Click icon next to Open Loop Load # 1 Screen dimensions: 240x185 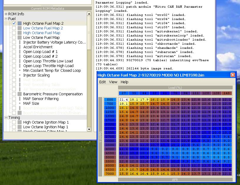19,51
